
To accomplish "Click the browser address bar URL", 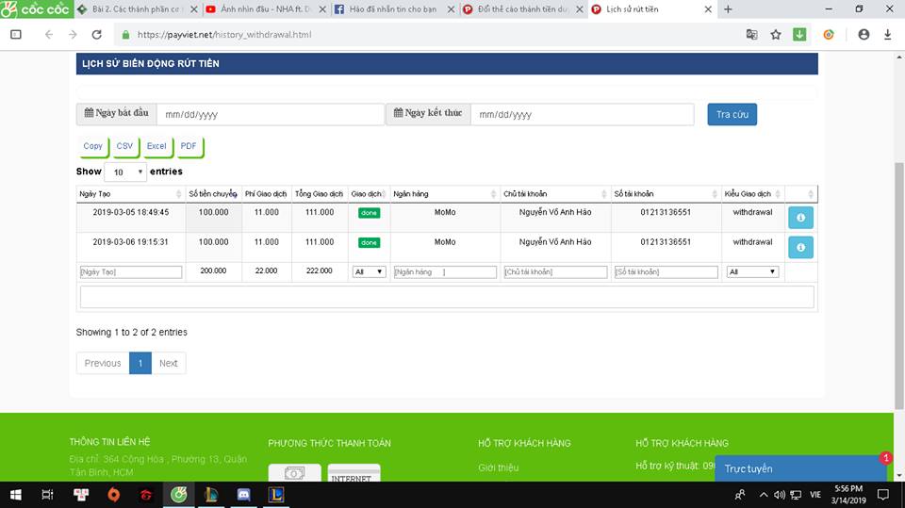I will coord(224,35).
